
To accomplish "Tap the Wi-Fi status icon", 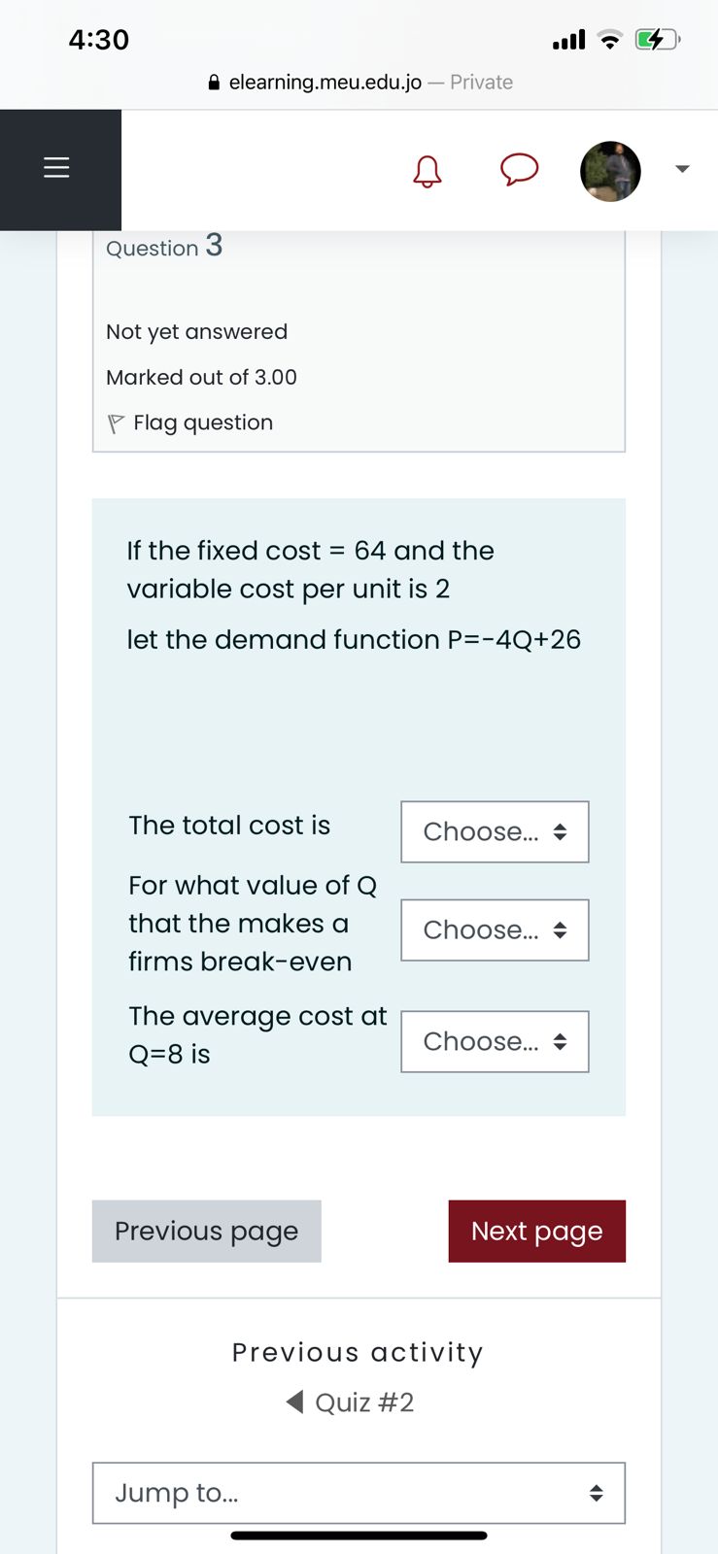I will [609, 40].
